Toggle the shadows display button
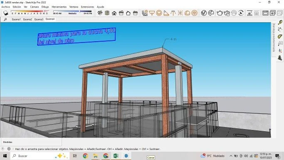The height and width of the screenshot is (160, 284). [x=6, y=13]
